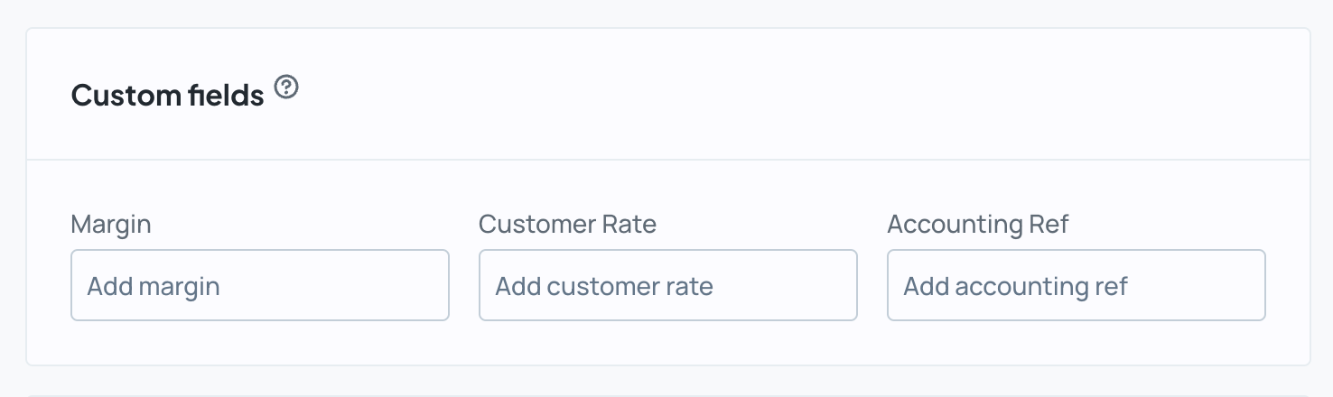Click the "Add margin" placeholder text
Image resolution: width=1333 pixels, height=397 pixels.
(x=154, y=287)
